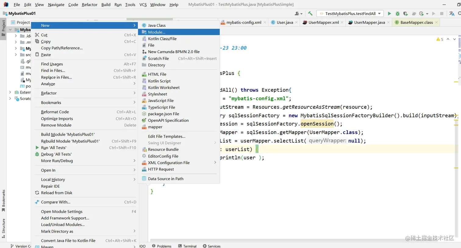Screen dimensions: 461x248
Task: Choose HTML File in the New submenu
Action: coord(179,74)
